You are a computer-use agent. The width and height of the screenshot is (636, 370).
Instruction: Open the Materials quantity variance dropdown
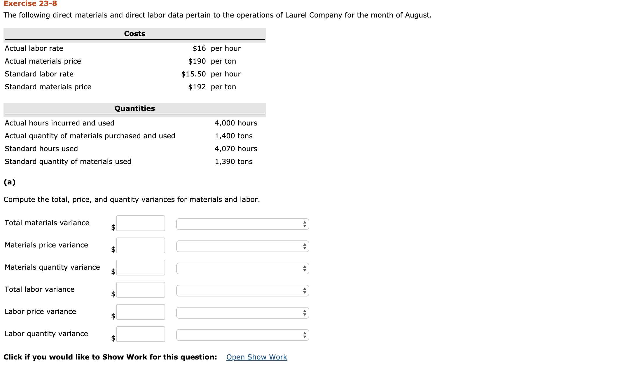(242, 269)
